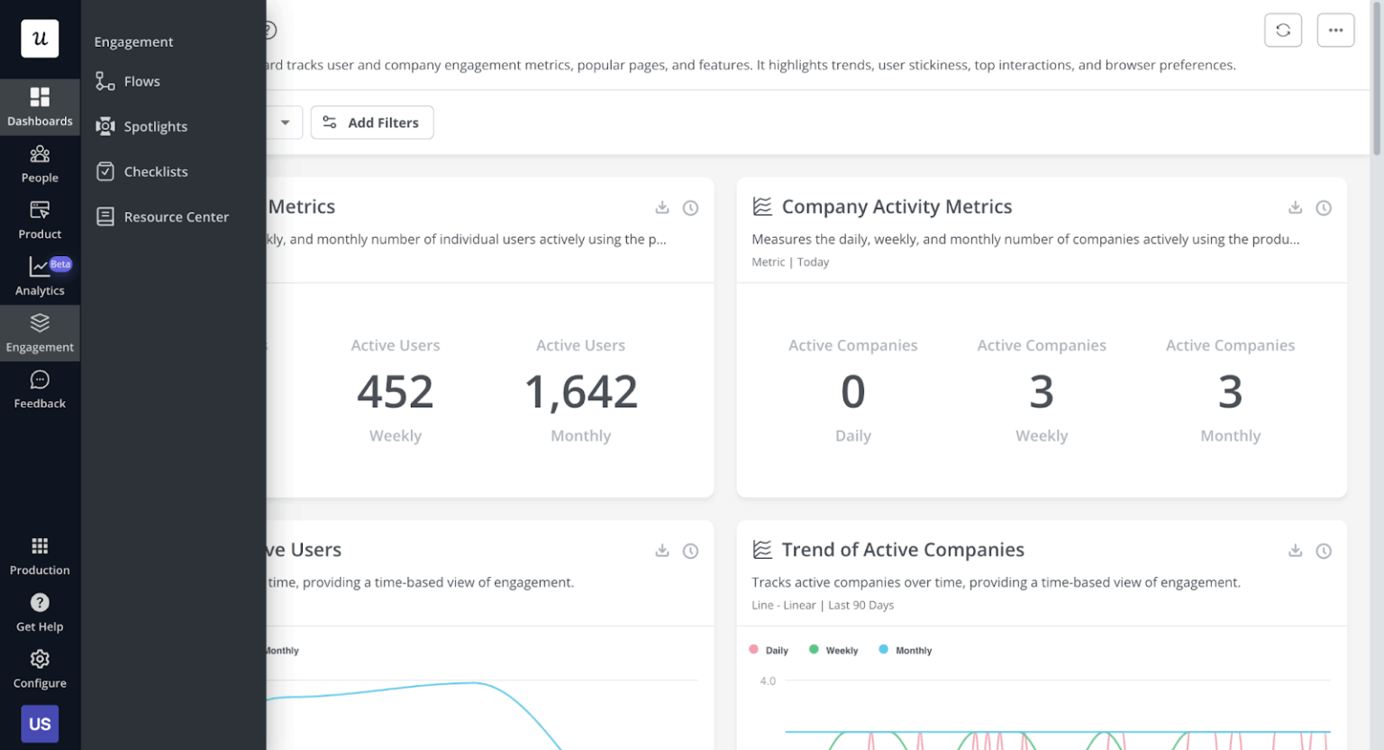Image resolution: width=1384 pixels, height=750 pixels.
Task: Open Spotlights from the Engagement panel
Action: coord(105,126)
